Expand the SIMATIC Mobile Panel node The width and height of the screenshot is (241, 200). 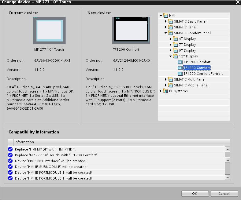(x=166, y=85)
